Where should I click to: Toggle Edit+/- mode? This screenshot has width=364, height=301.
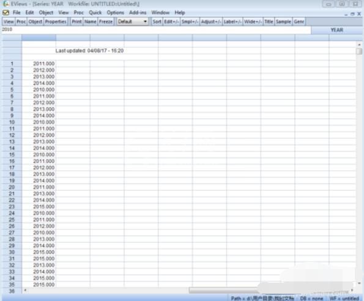coord(171,21)
